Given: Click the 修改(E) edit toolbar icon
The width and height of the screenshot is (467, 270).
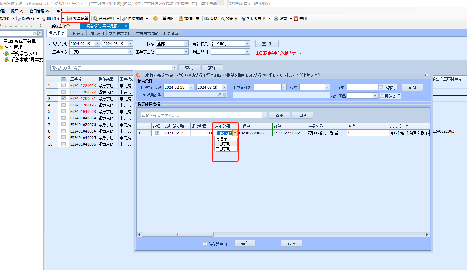Looking at the screenshot, I should pos(19,19).
